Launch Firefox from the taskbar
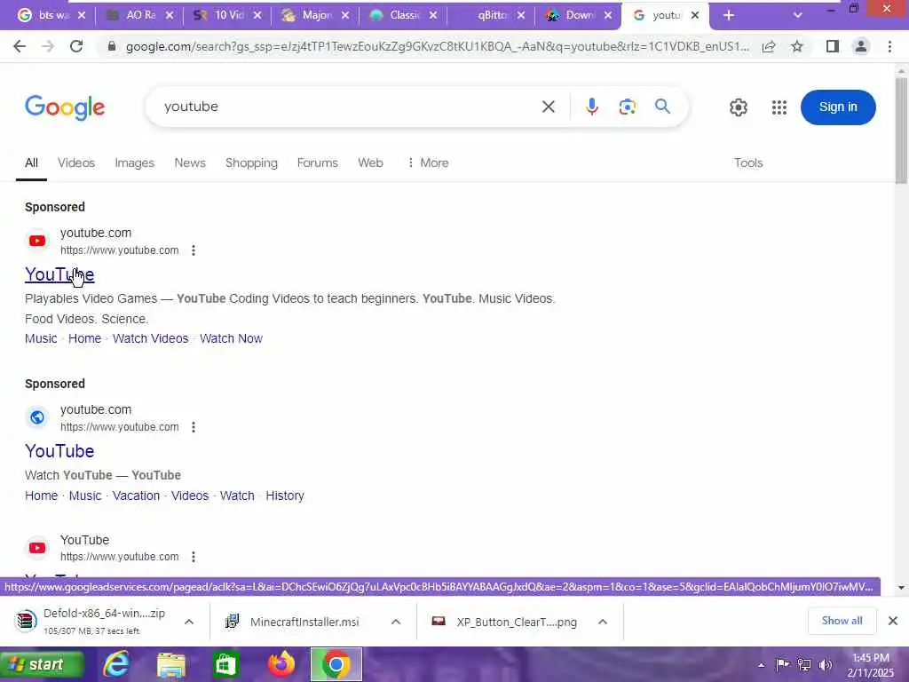The image size is (909, 682). coord(281,664)
